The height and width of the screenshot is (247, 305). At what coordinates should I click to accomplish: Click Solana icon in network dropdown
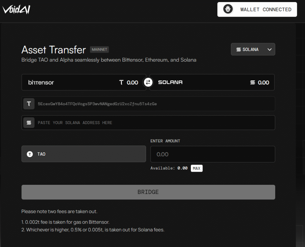click(x=238, y=49)
